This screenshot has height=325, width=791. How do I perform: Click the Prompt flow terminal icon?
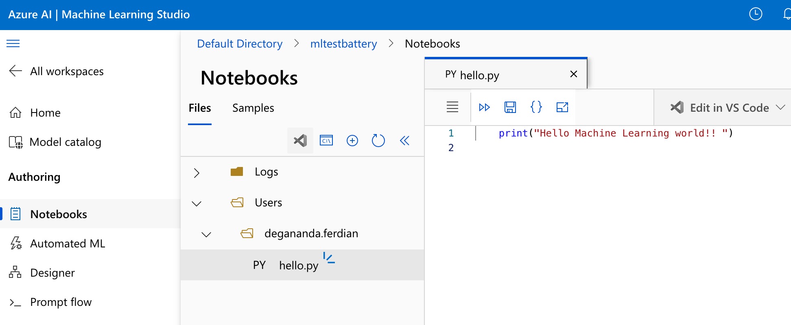click(15, 302)
